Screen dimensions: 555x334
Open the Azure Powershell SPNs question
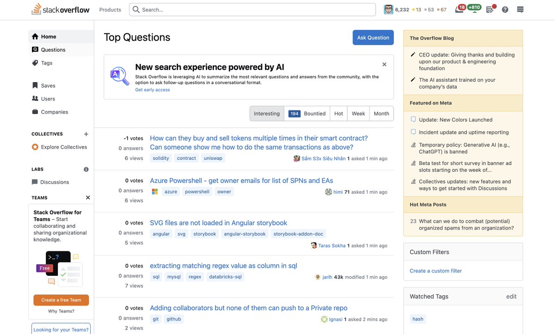point(241,181)
